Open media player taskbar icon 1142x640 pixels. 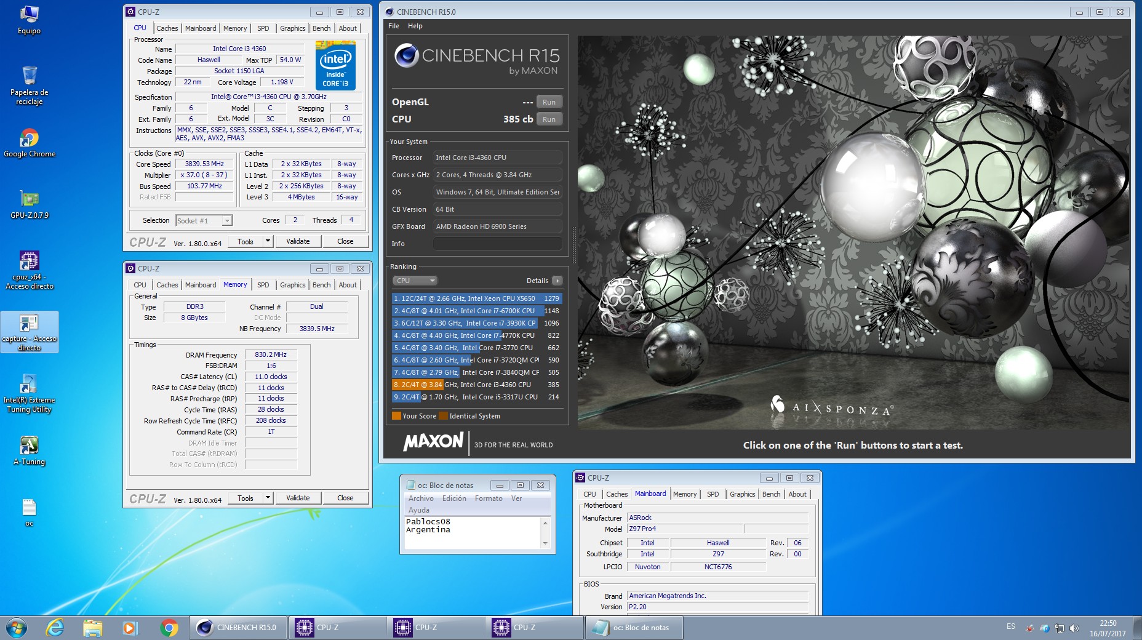(x=129, y=628)
